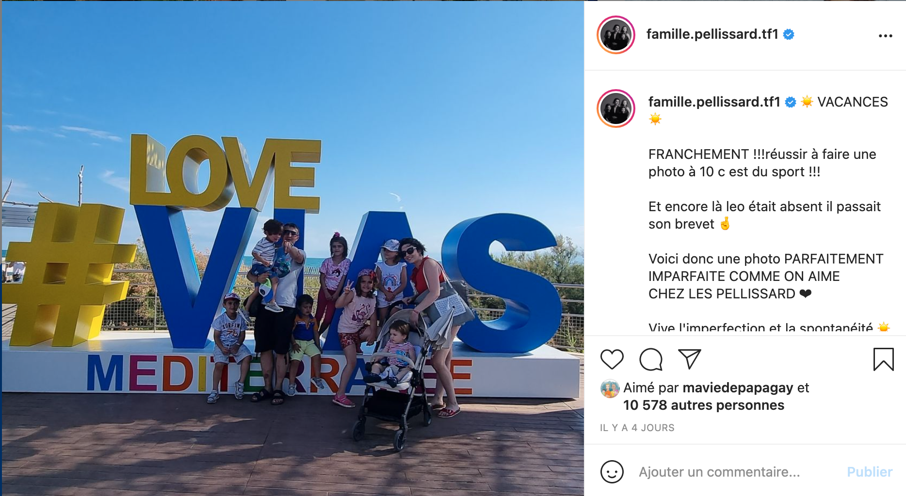Image resolution: width=906 pixels, height=496 pixels.
Task: View the 10 578 autres personnes likes
Action: tap(703, 405)
